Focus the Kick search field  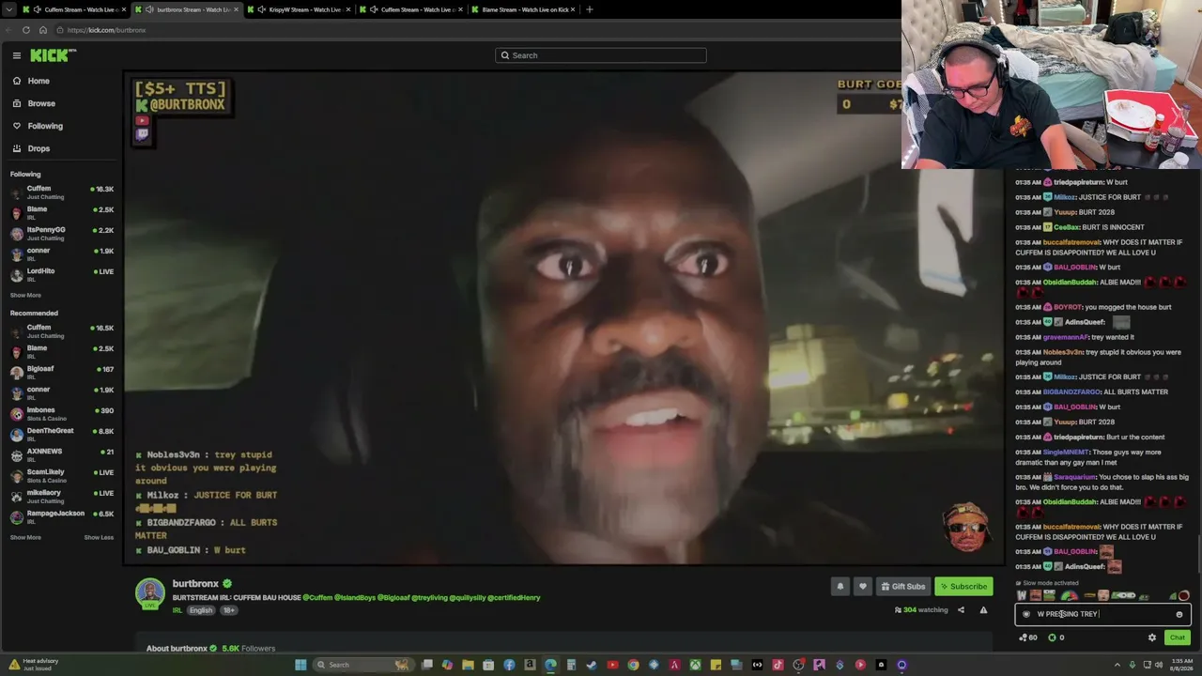pos(601,55)
